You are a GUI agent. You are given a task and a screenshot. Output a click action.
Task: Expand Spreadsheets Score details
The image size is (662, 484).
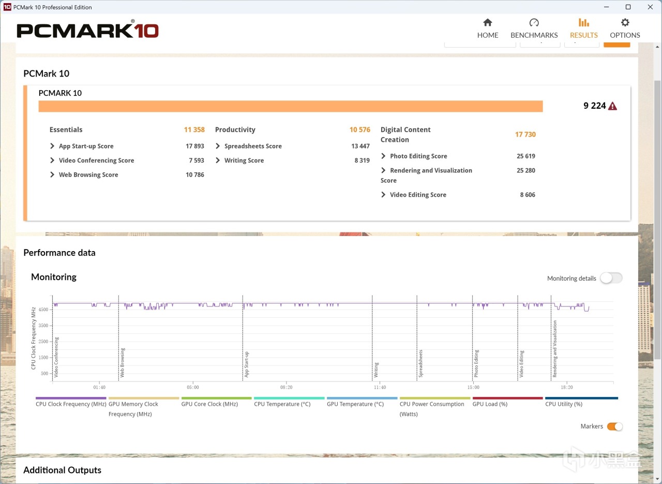pyautogui.click(x=218, y=146)
